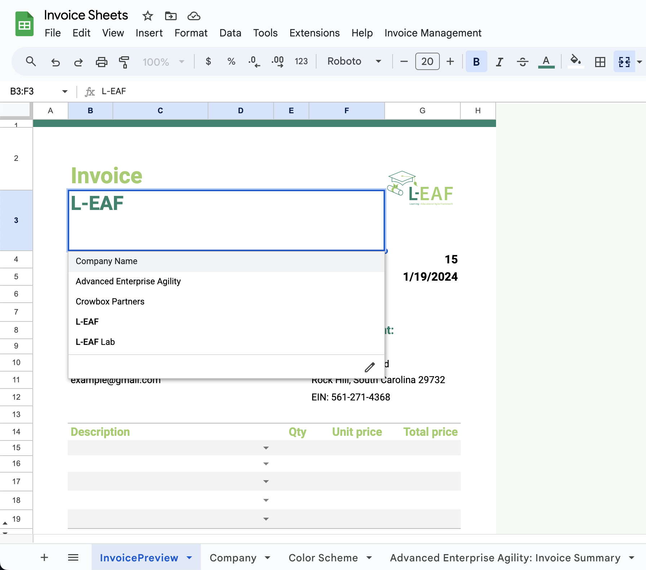Open the Help menu
The width and height of the screenshot is (646, 570).
(362, 33)
